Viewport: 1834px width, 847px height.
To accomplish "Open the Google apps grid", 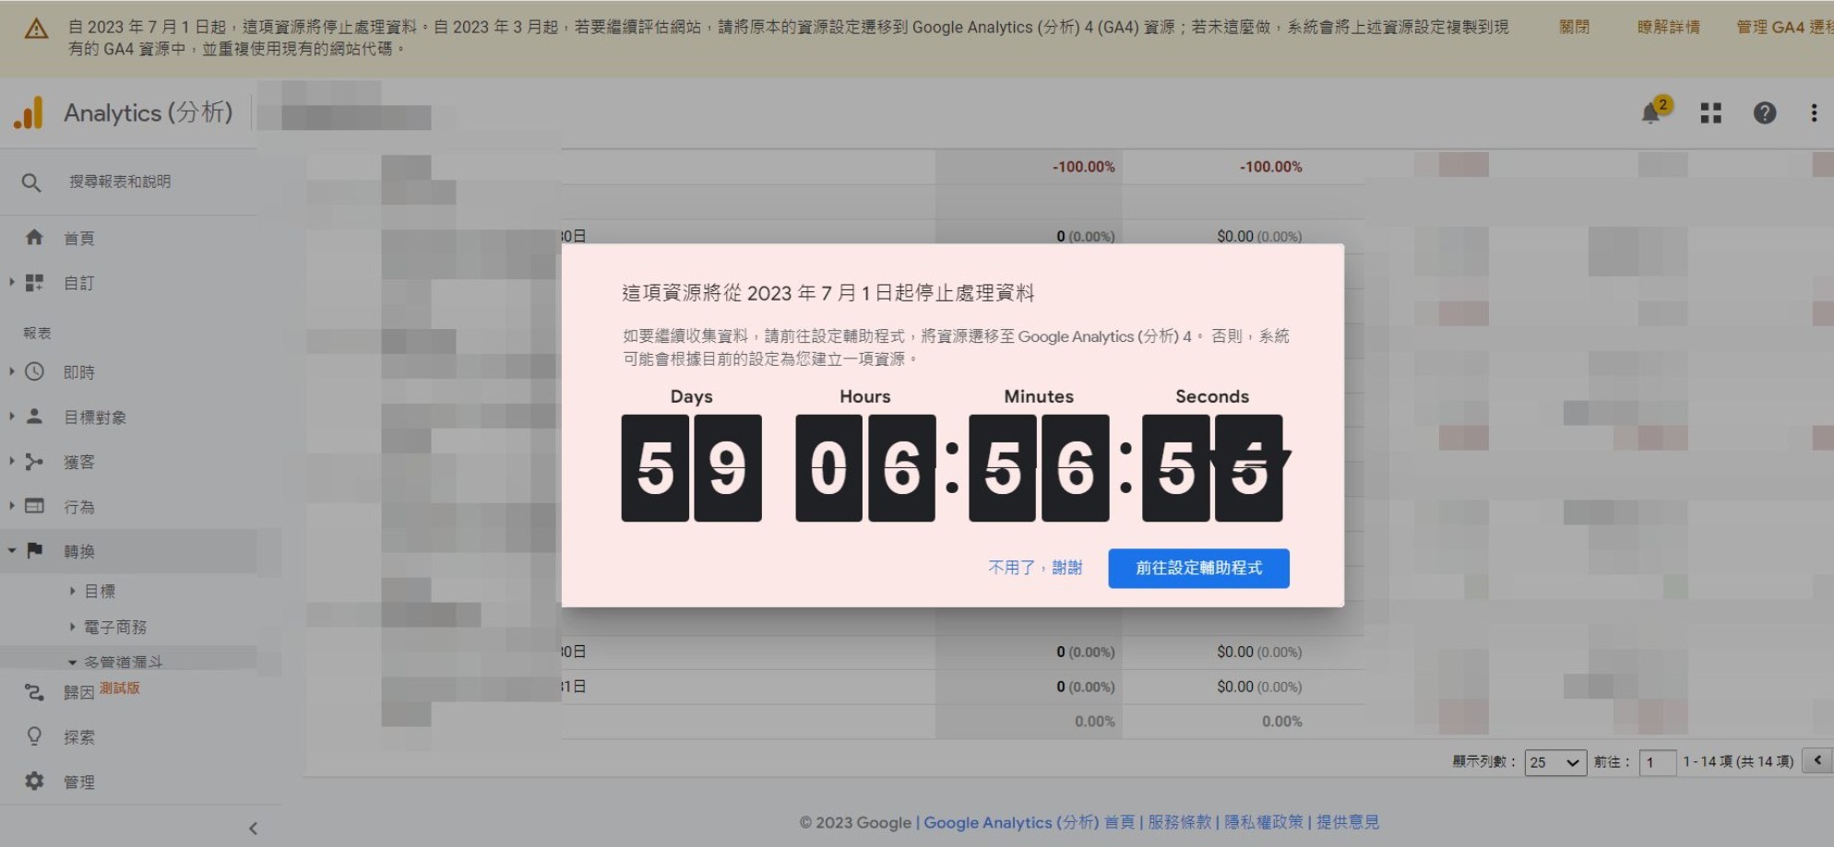I will coord(1711,112).
